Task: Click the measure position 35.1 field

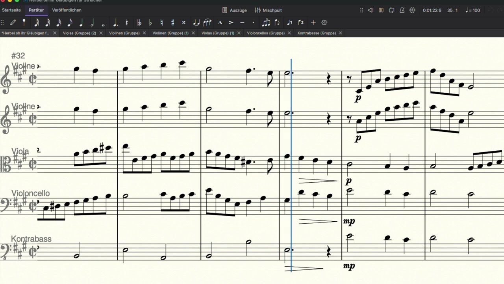Action: tap(452, 10)
